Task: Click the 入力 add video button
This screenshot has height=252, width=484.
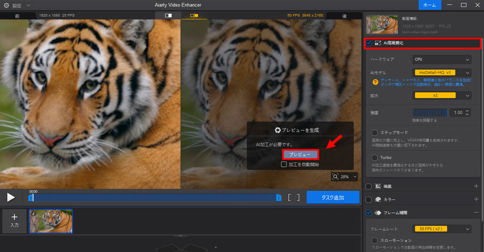Action: point(14,220)
